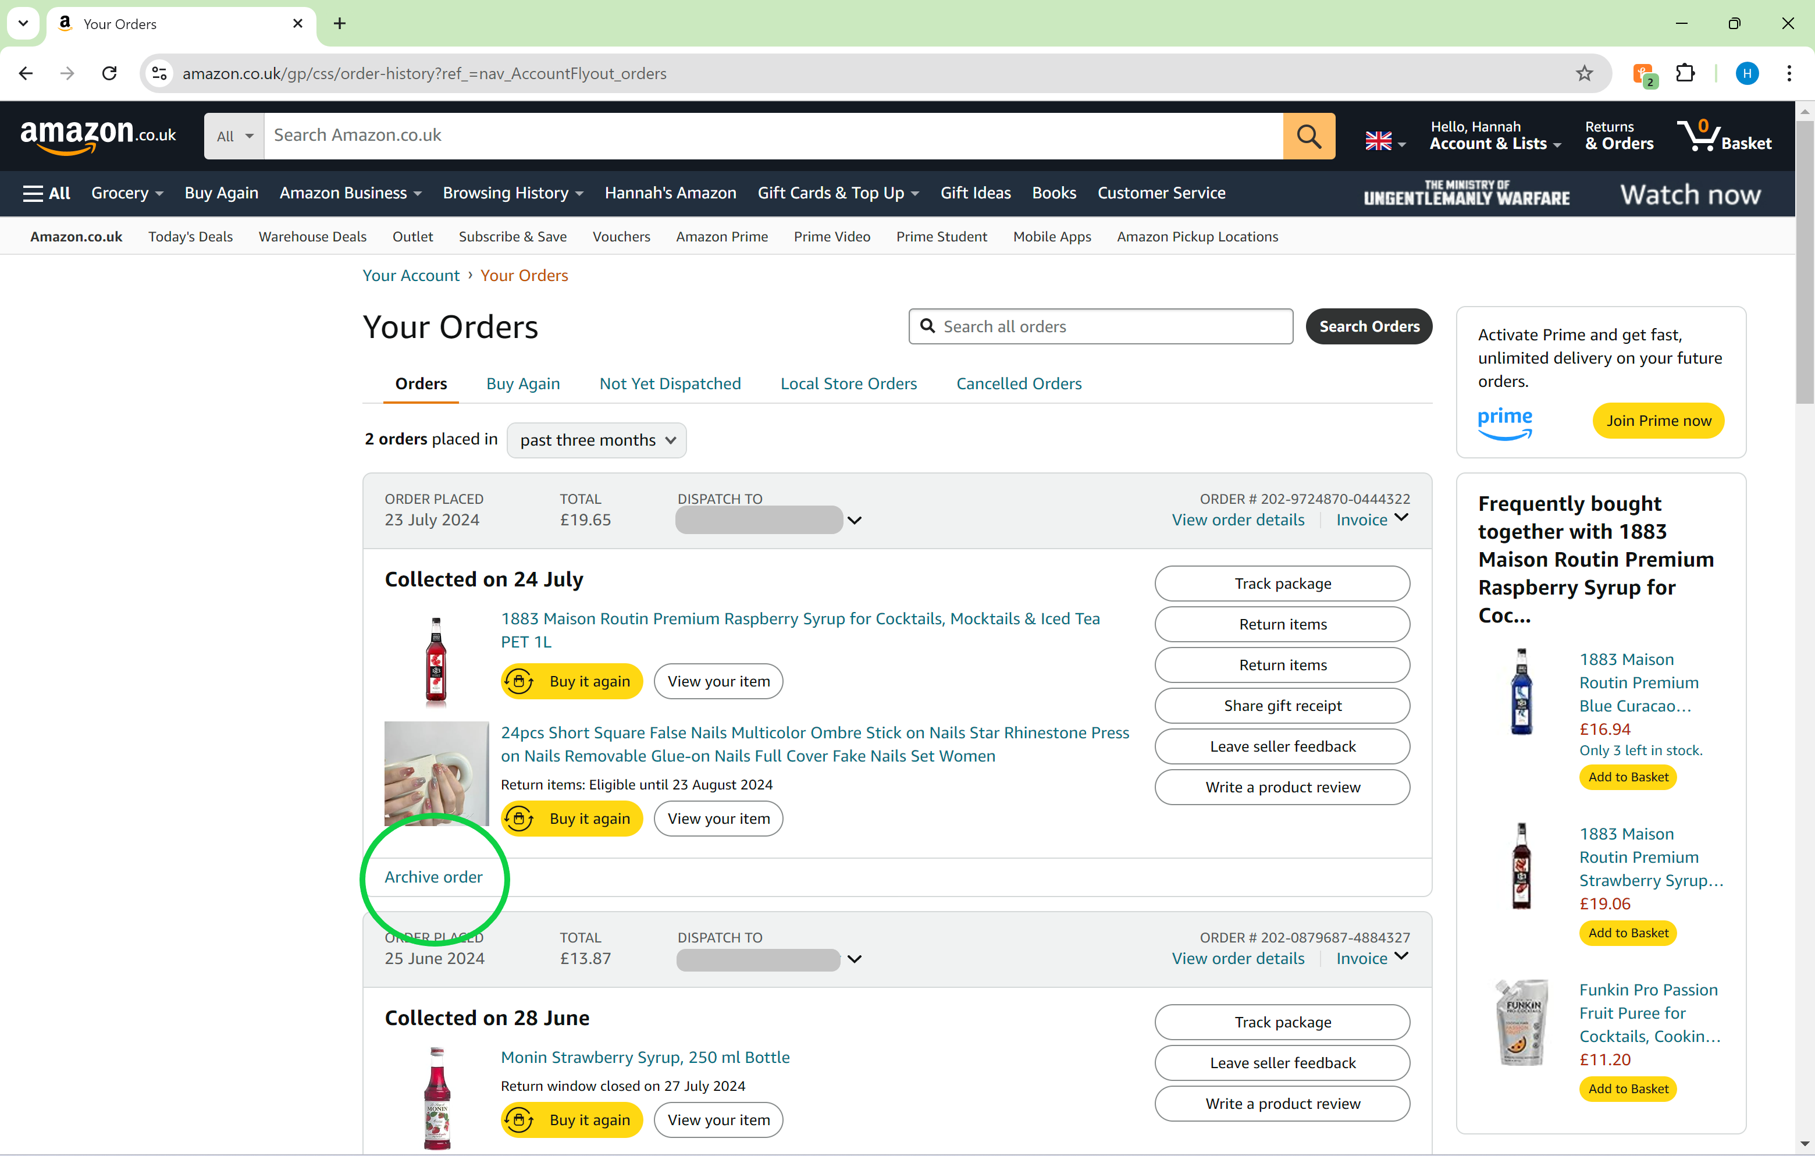1815x1156 pixels.
Task: Click Funkin Pro Passion Fruit pouch thumbnail
Action: pyautogui.click(x=1521, y=1023)
